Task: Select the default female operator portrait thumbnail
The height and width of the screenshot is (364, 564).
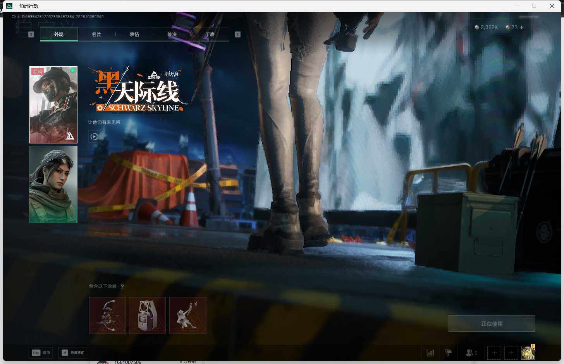Action: click(x=53, y=185)
